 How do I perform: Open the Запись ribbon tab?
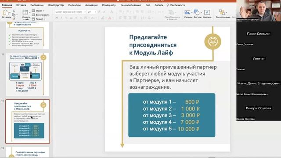pos(159,5)
